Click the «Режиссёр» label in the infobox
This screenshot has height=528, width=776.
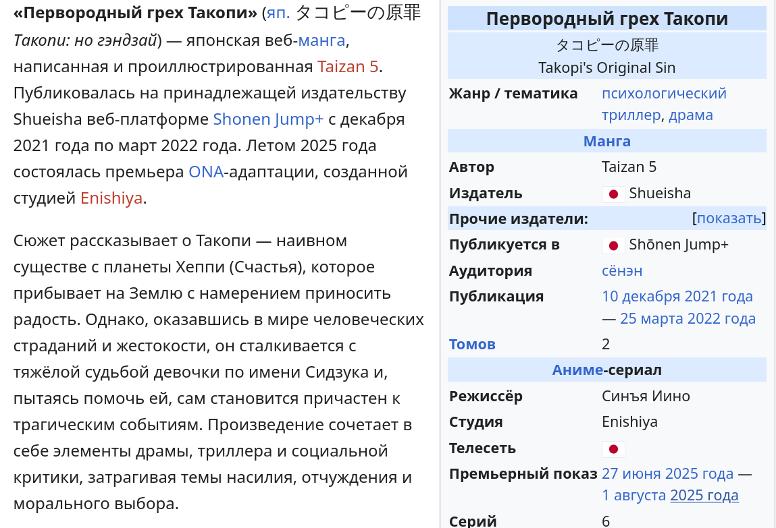(486, 396)
